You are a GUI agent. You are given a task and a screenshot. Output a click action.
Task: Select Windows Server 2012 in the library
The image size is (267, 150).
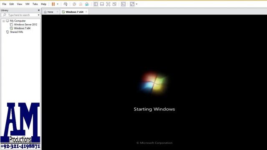click(x=25, y=25)
